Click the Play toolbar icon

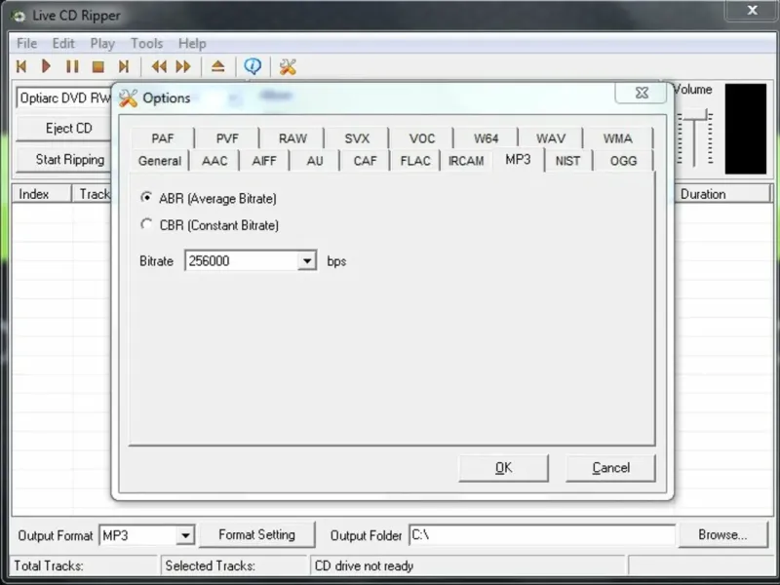click(x=46, y=66)
